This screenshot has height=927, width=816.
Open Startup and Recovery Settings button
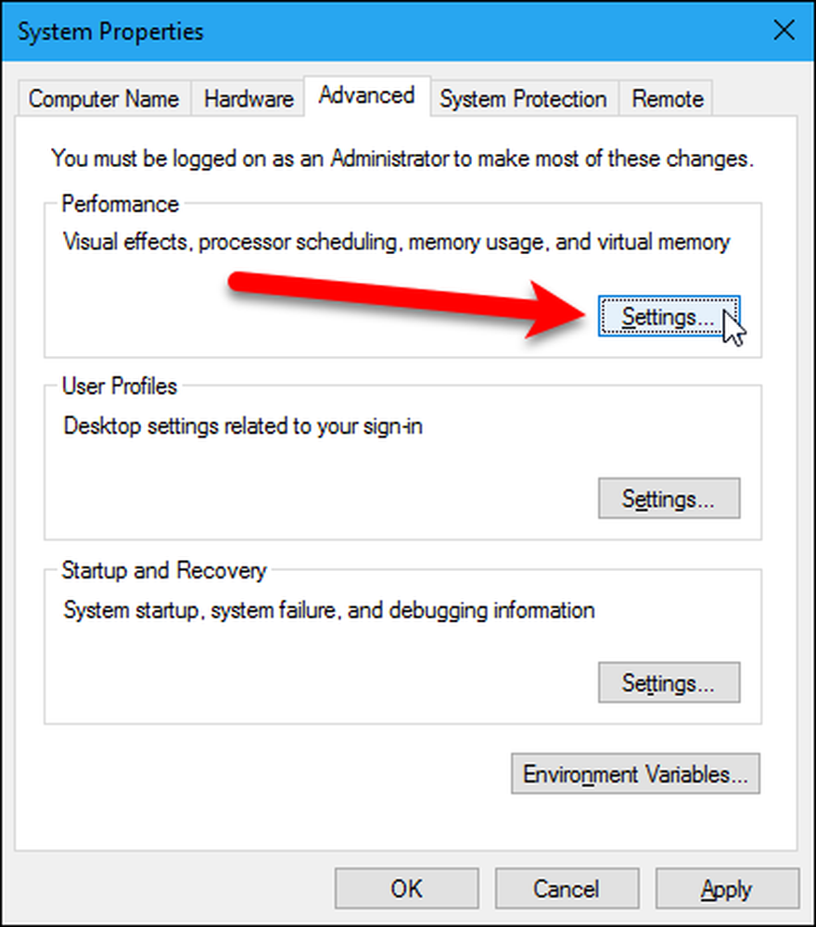669,682
